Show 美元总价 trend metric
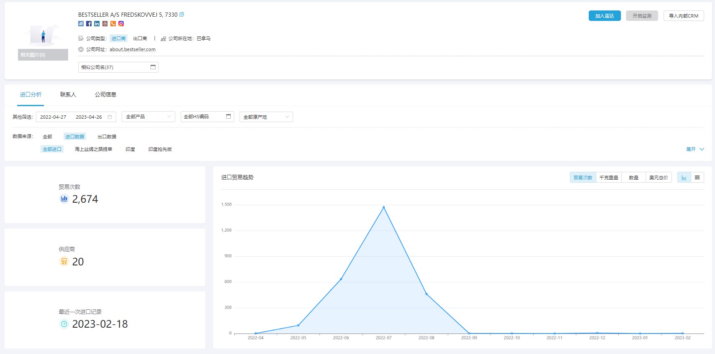Viewport: 715px width, 354px height. 659,178
